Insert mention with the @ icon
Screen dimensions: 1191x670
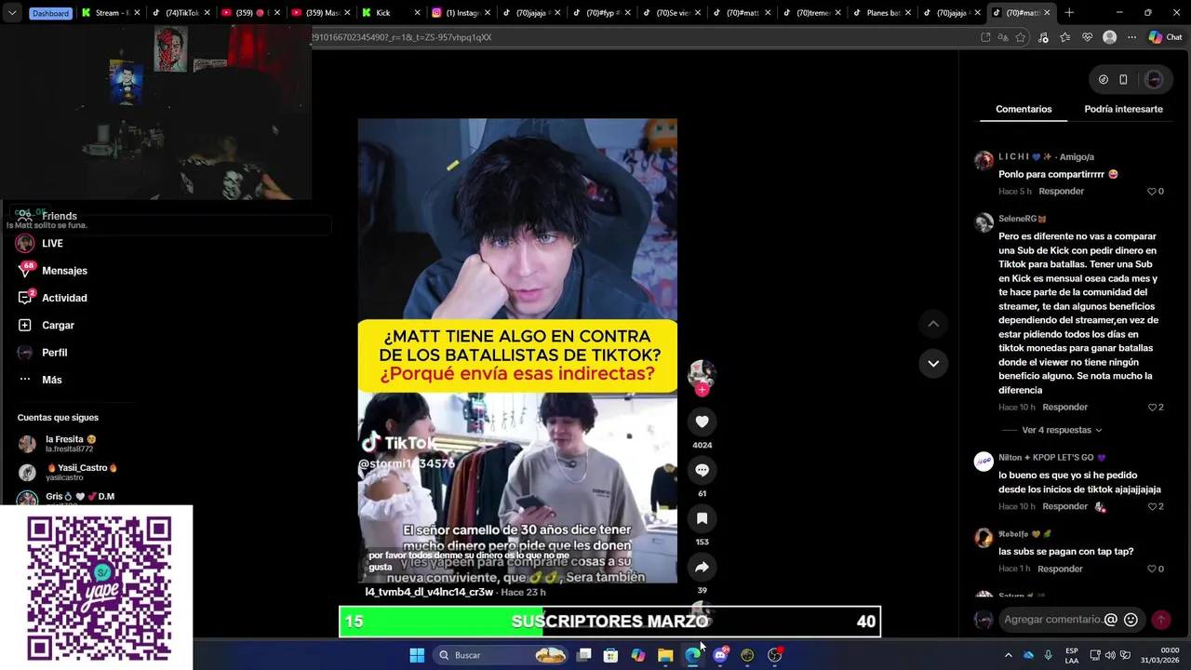[x=1110, y=620]
